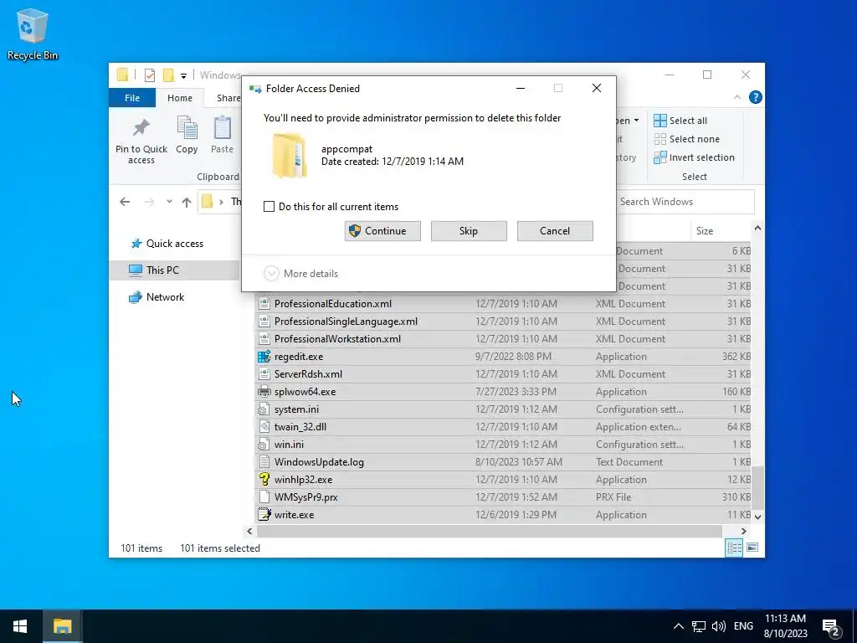
Task: Click the horizontal scrollbar in file list
Action: [x=489, y=531]
